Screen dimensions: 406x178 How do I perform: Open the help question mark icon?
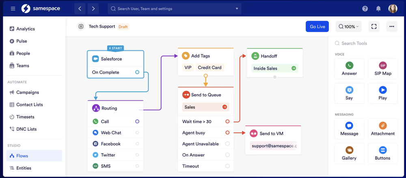365,9
